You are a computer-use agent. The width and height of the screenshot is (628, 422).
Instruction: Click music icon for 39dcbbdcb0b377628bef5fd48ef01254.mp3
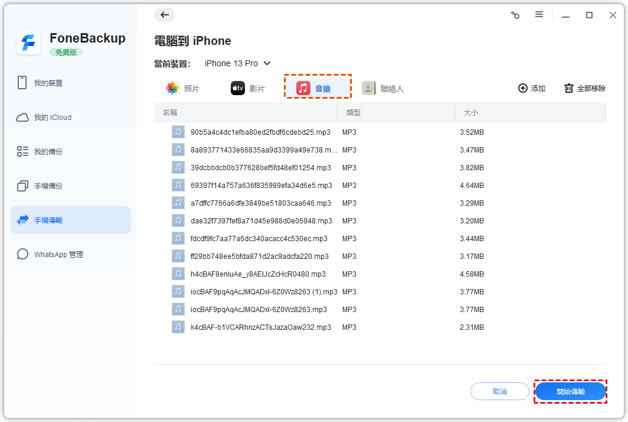(178, 167)
